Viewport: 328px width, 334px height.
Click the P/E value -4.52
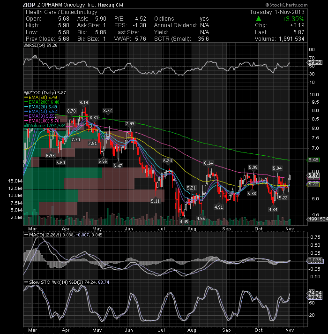139,19
